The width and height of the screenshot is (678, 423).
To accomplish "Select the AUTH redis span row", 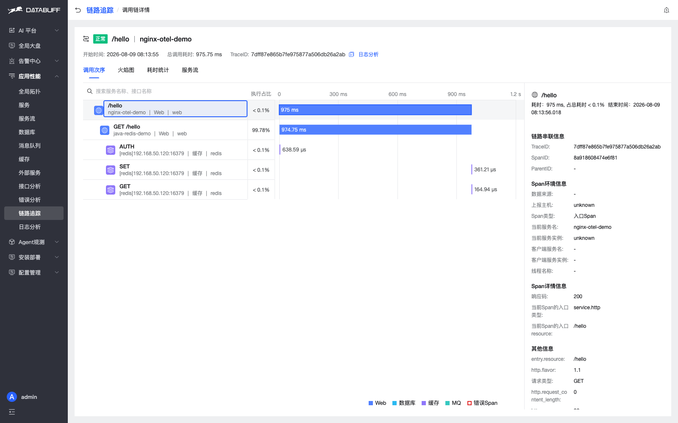I will (165, 150).
